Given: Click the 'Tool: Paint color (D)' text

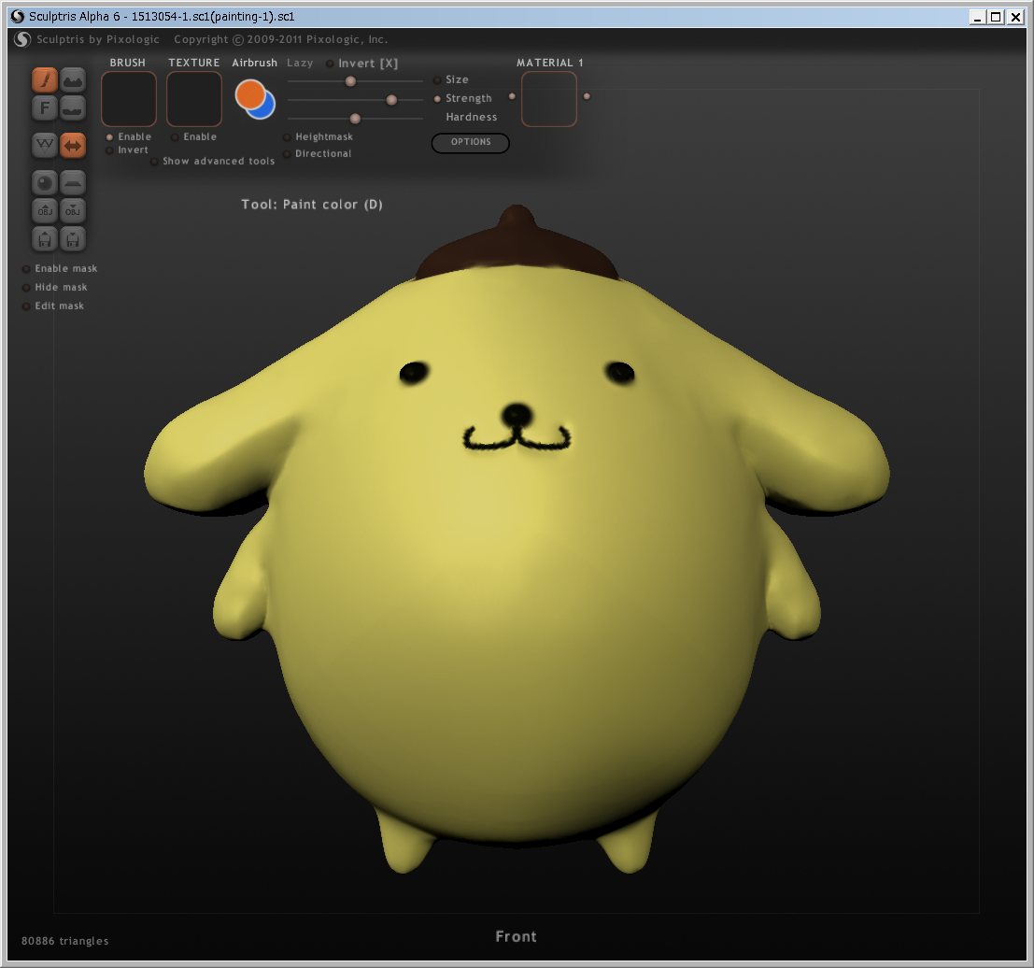Looking at the screenshot, I should pyautogui.click(x=312, y=205).
